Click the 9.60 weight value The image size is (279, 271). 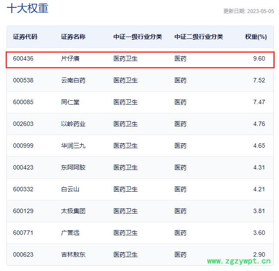[x=259, y=58]
